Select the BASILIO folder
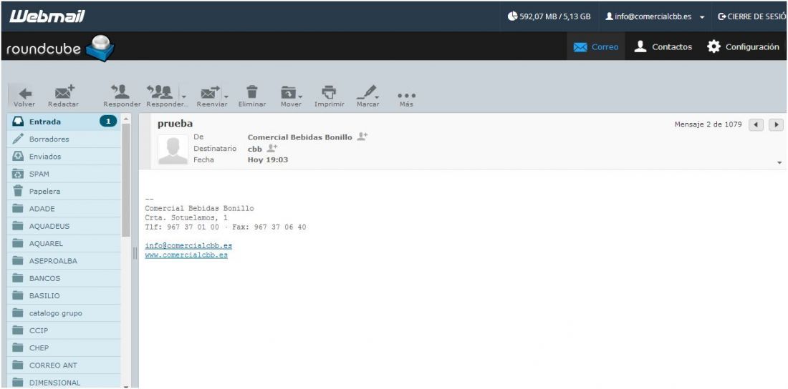Image resolution: width=788 pixels, height=389 pixels. 64,295
